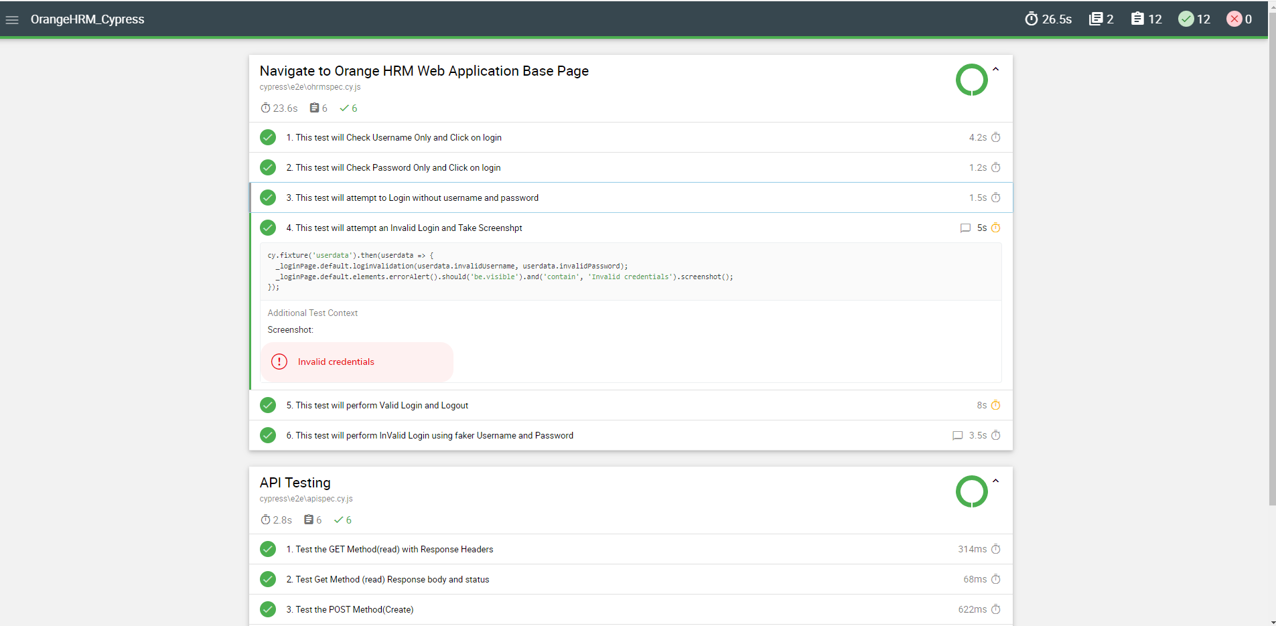The height and width of the screenshot is (626, 1276).
Task: Click the passed tests checkmark icon in header
Action: coord(1186,19)
